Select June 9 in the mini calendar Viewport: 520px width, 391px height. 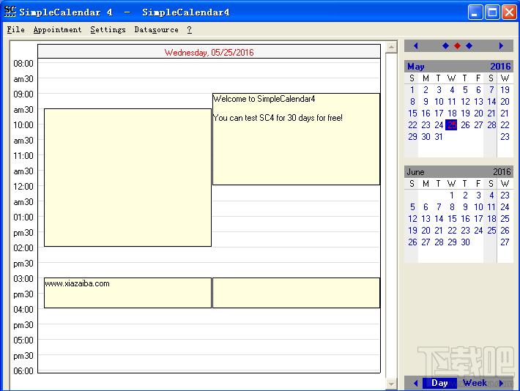click(x=465, y=207)
